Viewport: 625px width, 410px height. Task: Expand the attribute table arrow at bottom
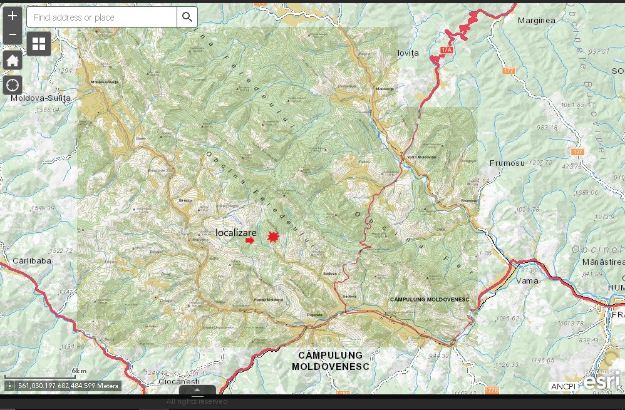tap(197, 390)
